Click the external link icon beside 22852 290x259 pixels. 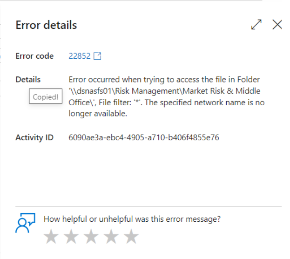pos(97,56)
